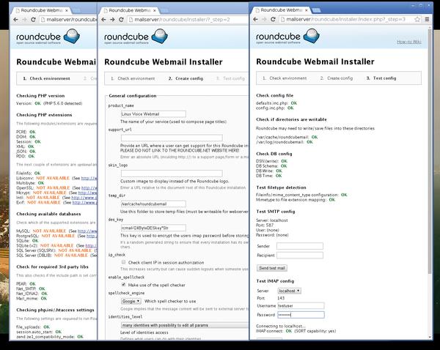
Task: Click the Send test mail button
Action: tap(272, 268)
